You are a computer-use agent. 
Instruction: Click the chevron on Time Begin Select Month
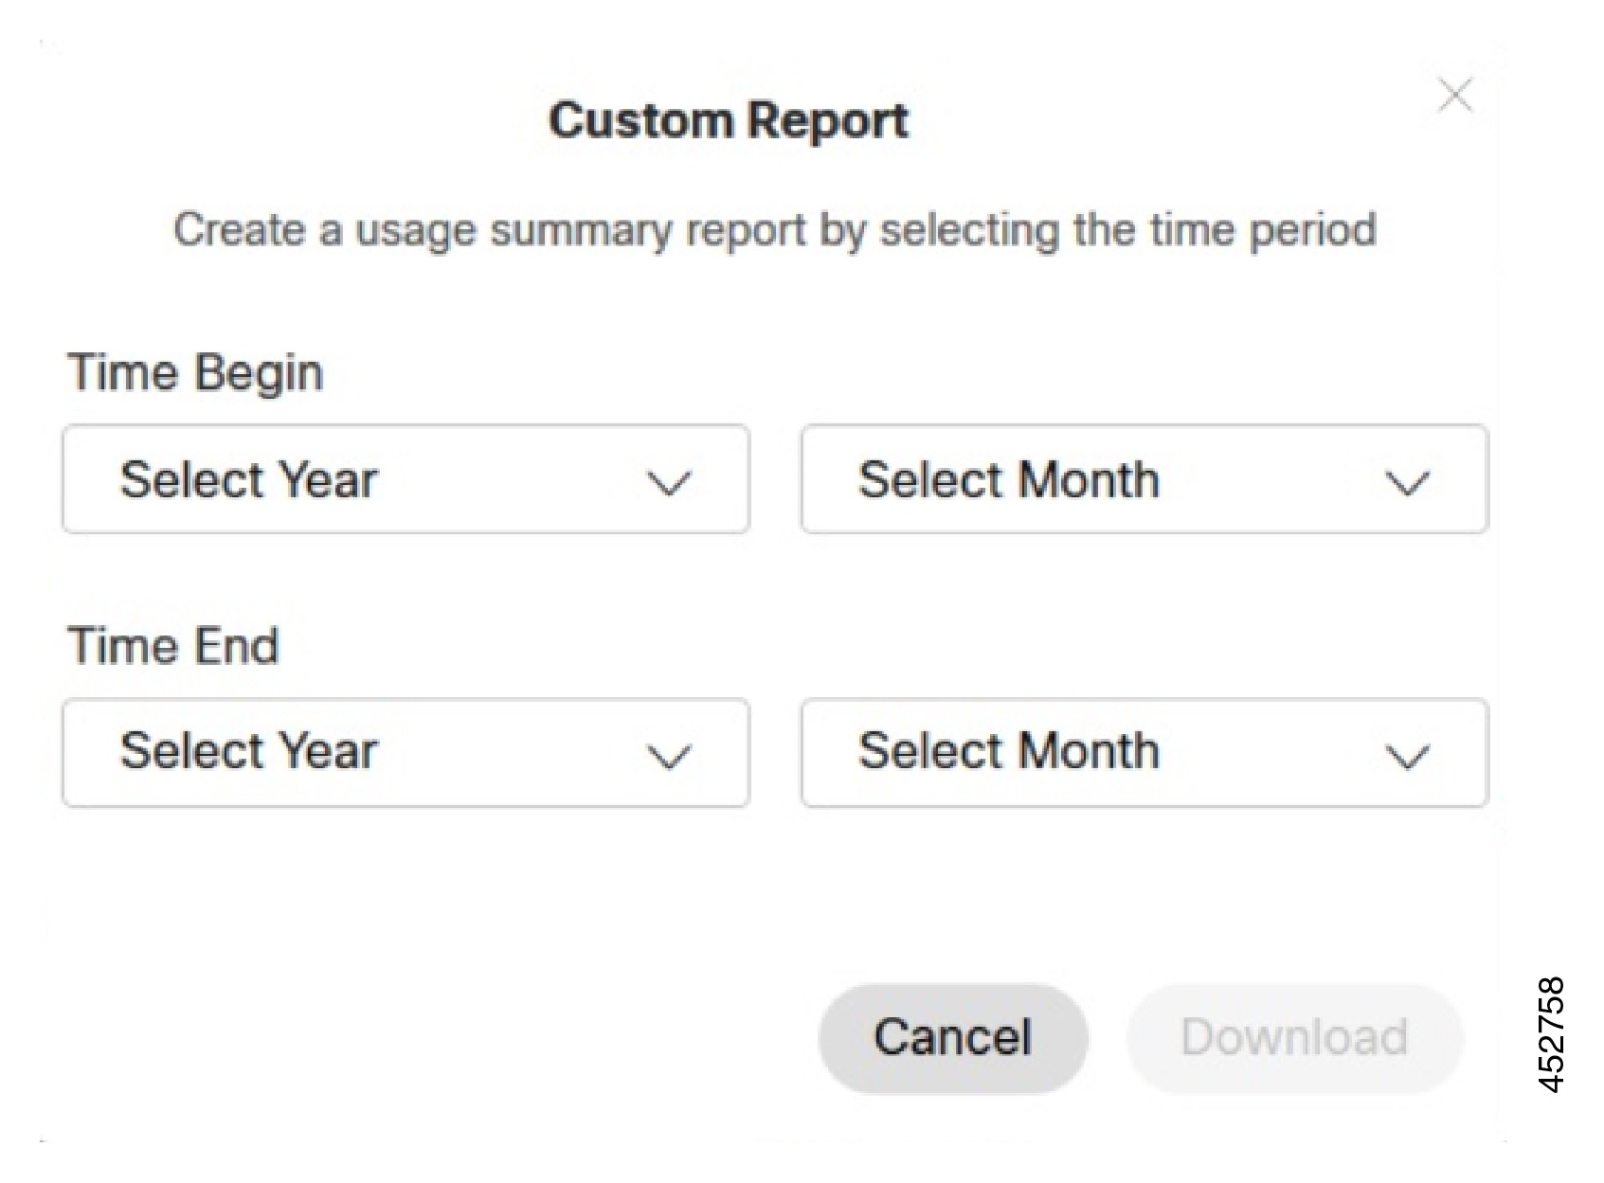click(x=1406, y=483)
